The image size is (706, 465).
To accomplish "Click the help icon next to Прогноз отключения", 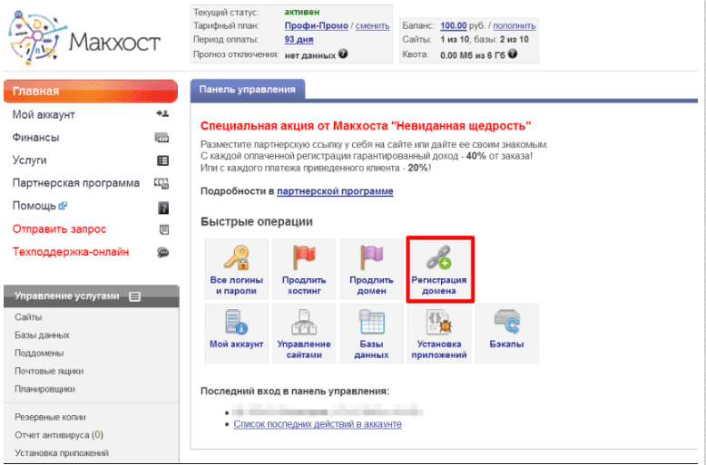I will pyautogui.click(x=343, y=54).
